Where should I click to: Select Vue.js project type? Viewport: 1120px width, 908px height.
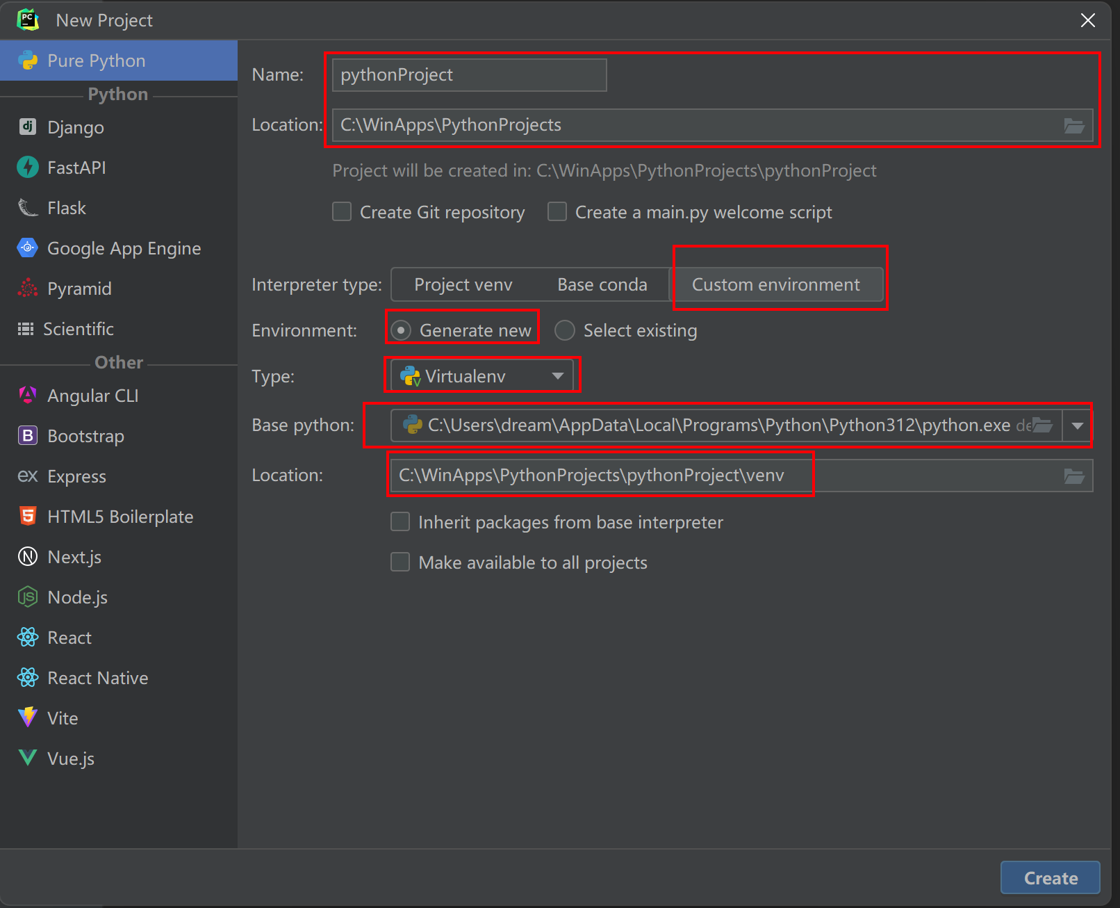[x=119, y=759]
